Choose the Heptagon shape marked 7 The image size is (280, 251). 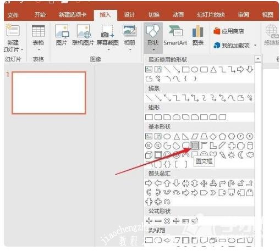tap(240, 136)
